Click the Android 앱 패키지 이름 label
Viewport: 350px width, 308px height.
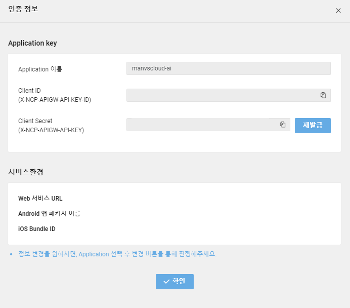pyautogui.click(x=49, y=214)
